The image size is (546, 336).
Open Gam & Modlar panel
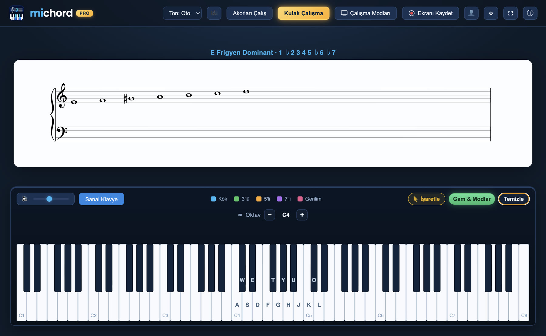pos(472,199)
